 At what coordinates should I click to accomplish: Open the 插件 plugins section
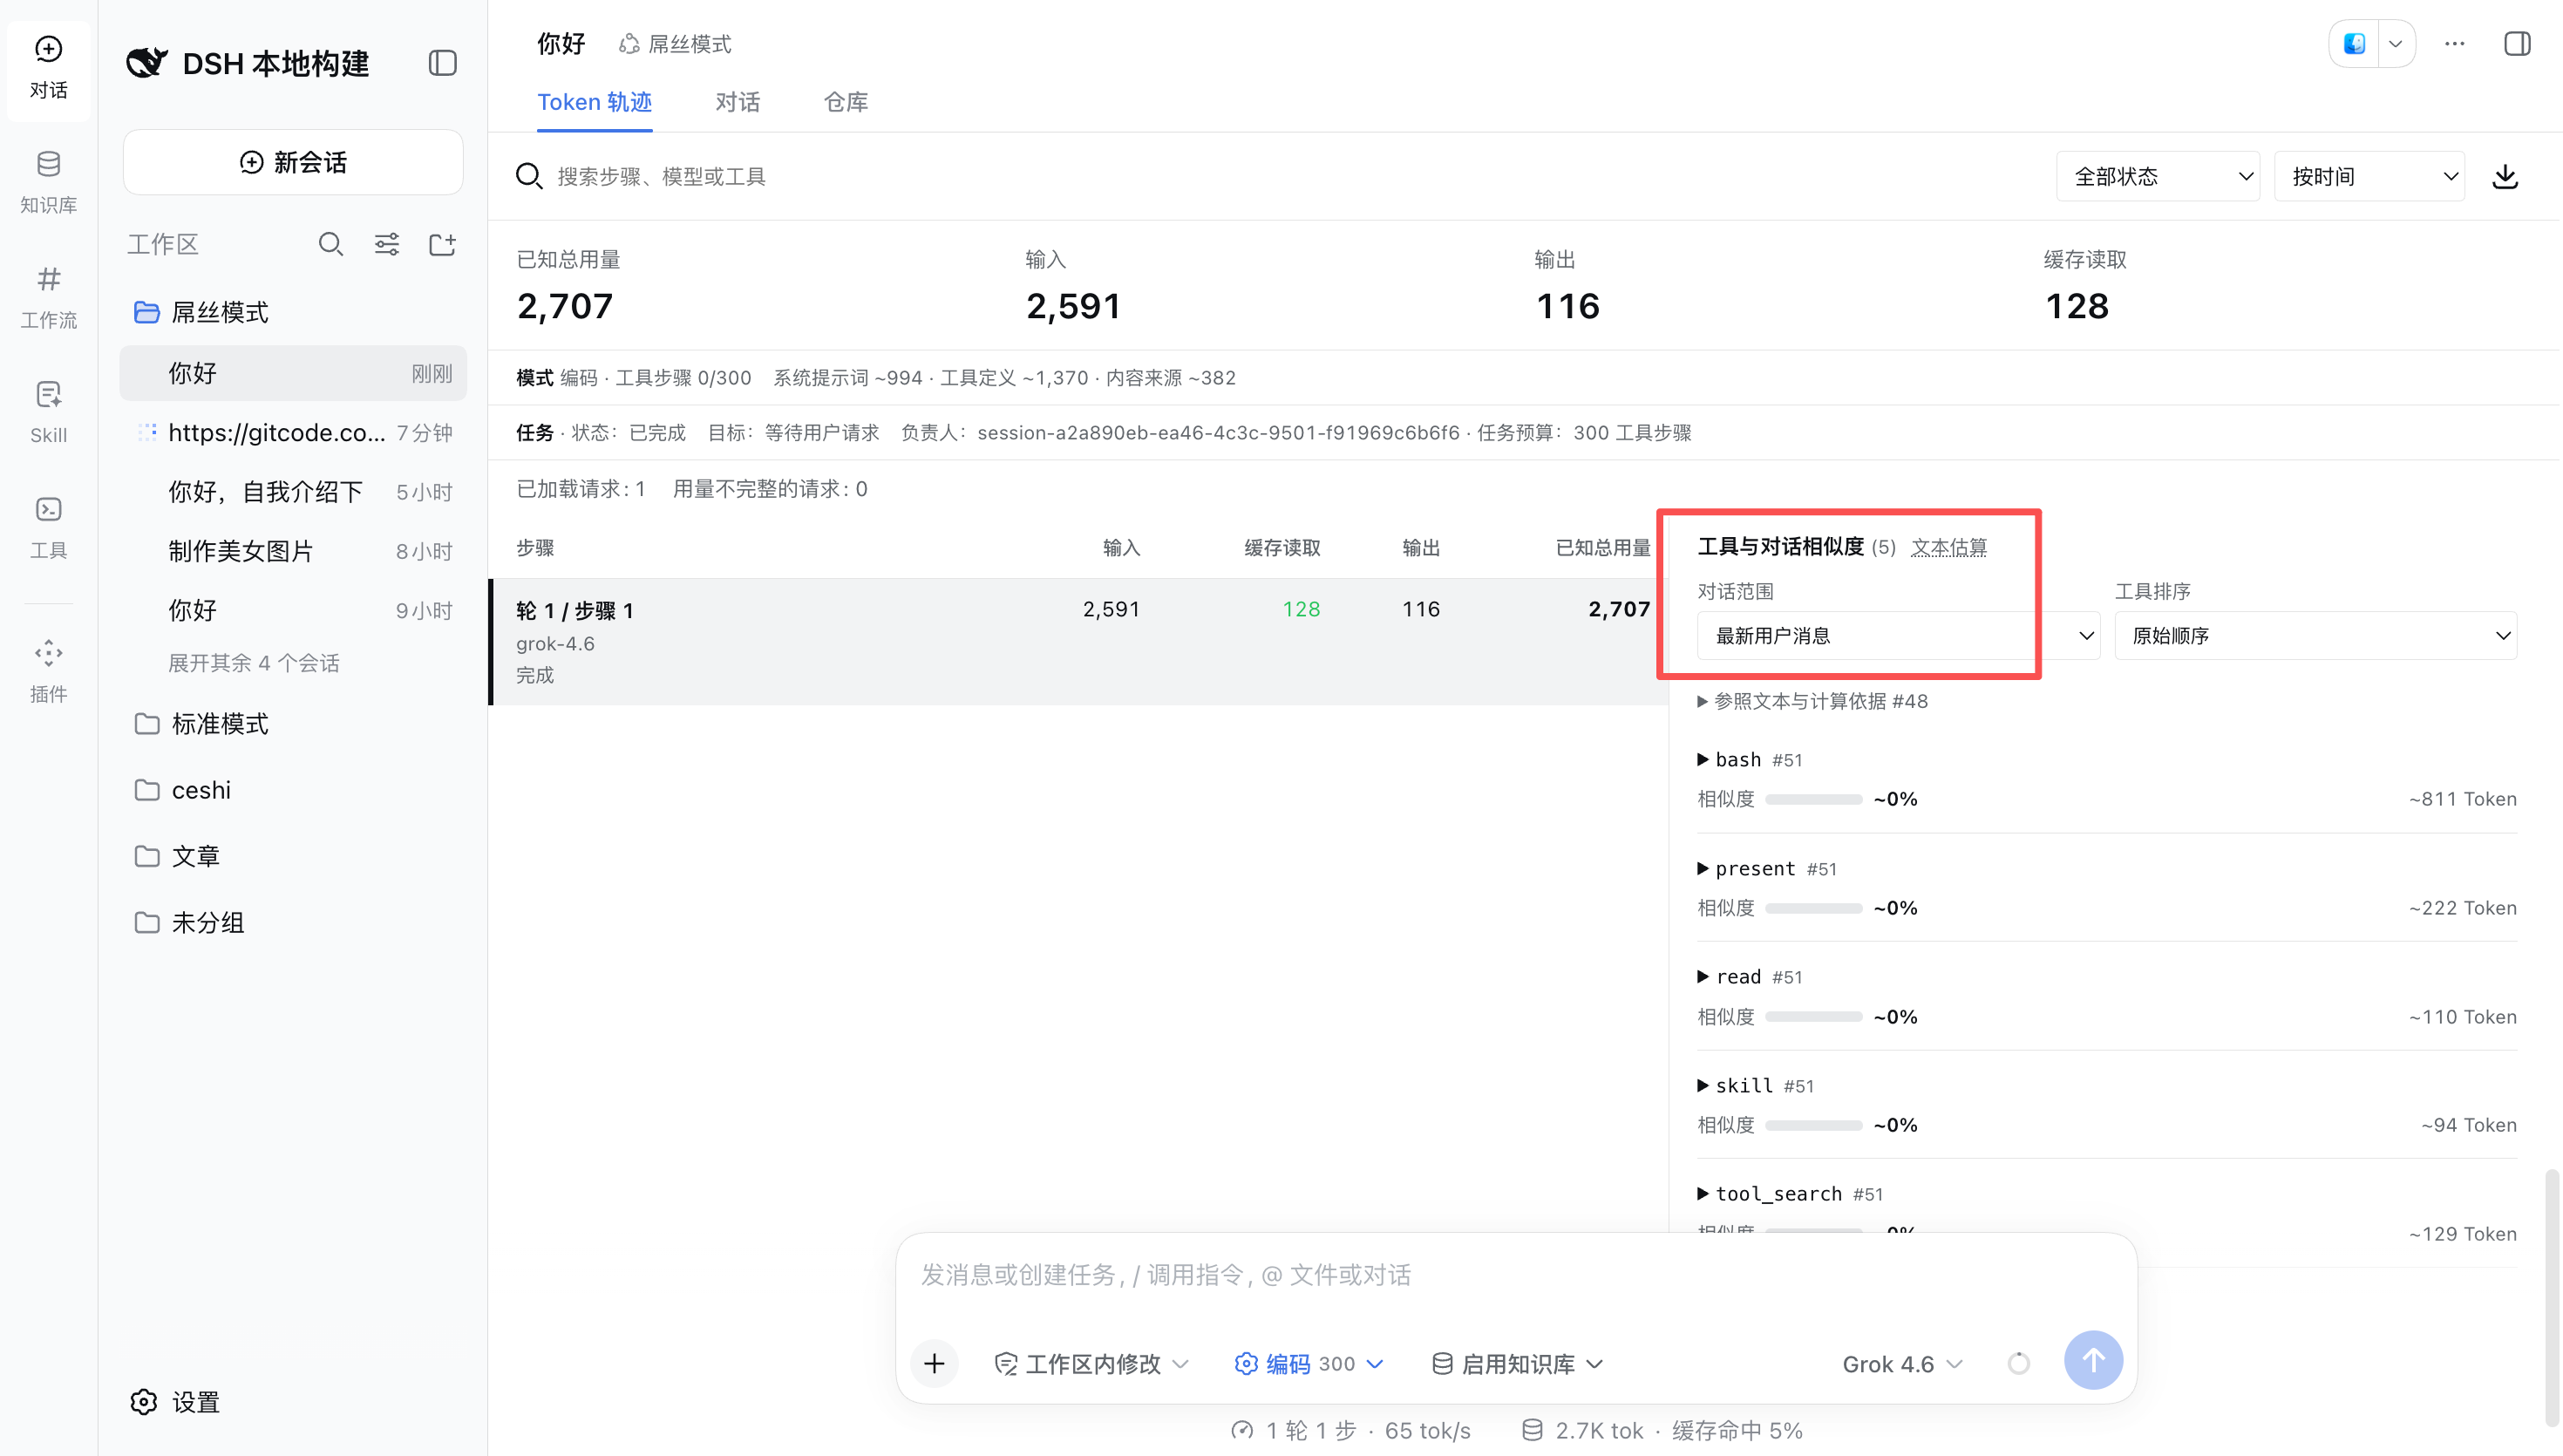(x=48, y=671)
